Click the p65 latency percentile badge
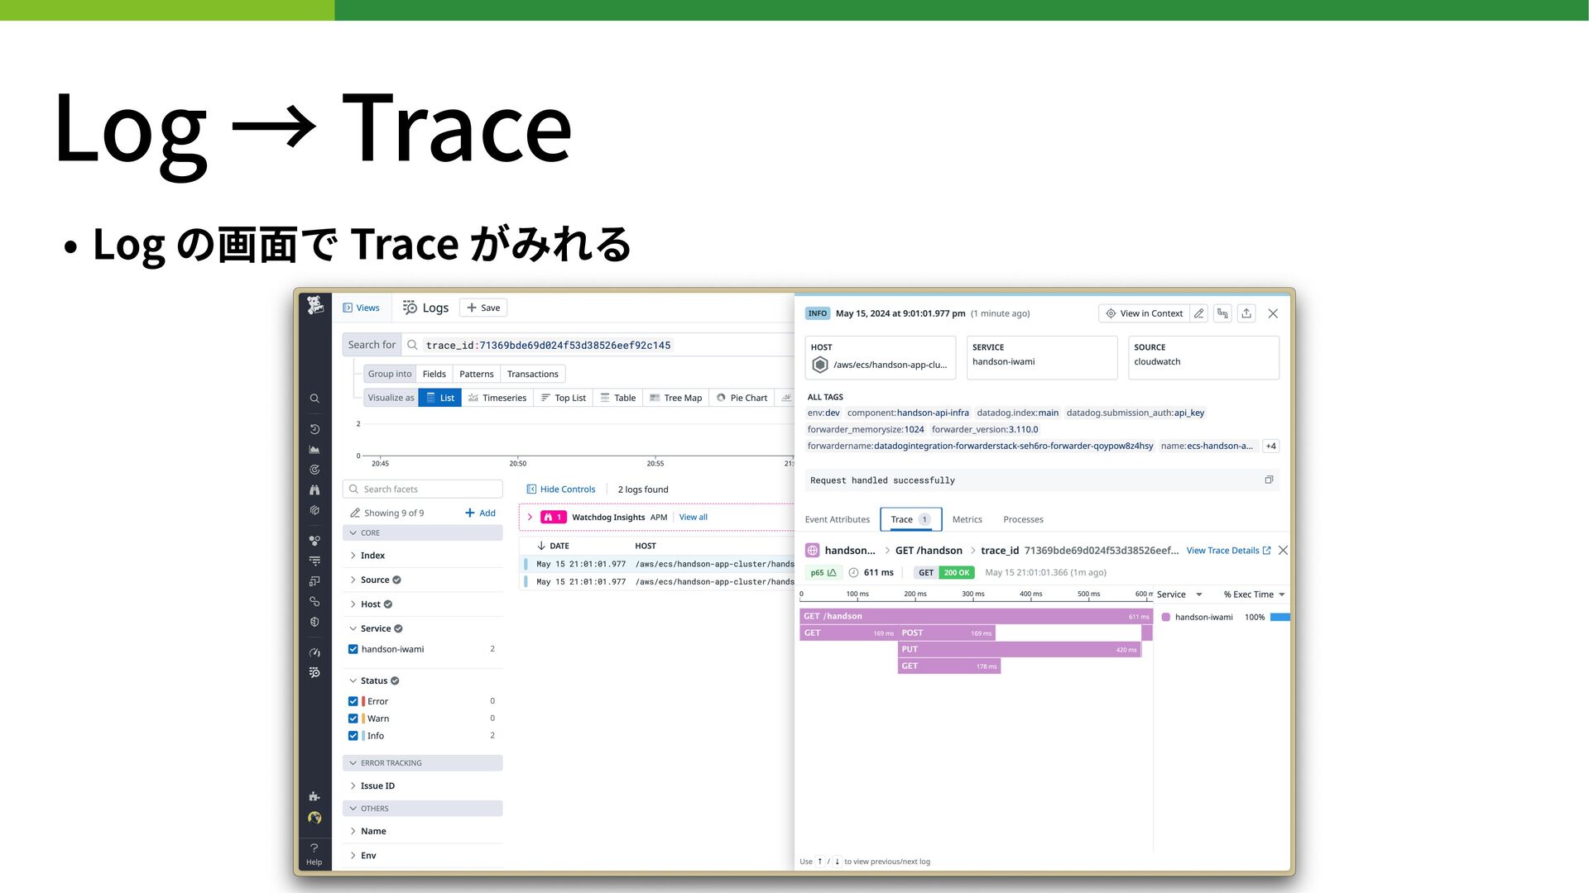Image resolution: width=1589 pixels, height=893 pixels. 823,572
